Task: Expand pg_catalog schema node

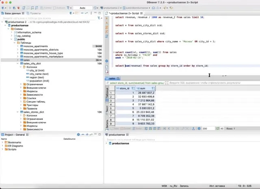Action: [12, 36]
